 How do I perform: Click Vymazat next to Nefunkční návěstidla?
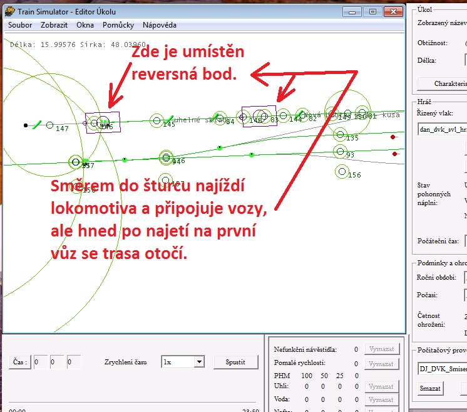point(382,349)
